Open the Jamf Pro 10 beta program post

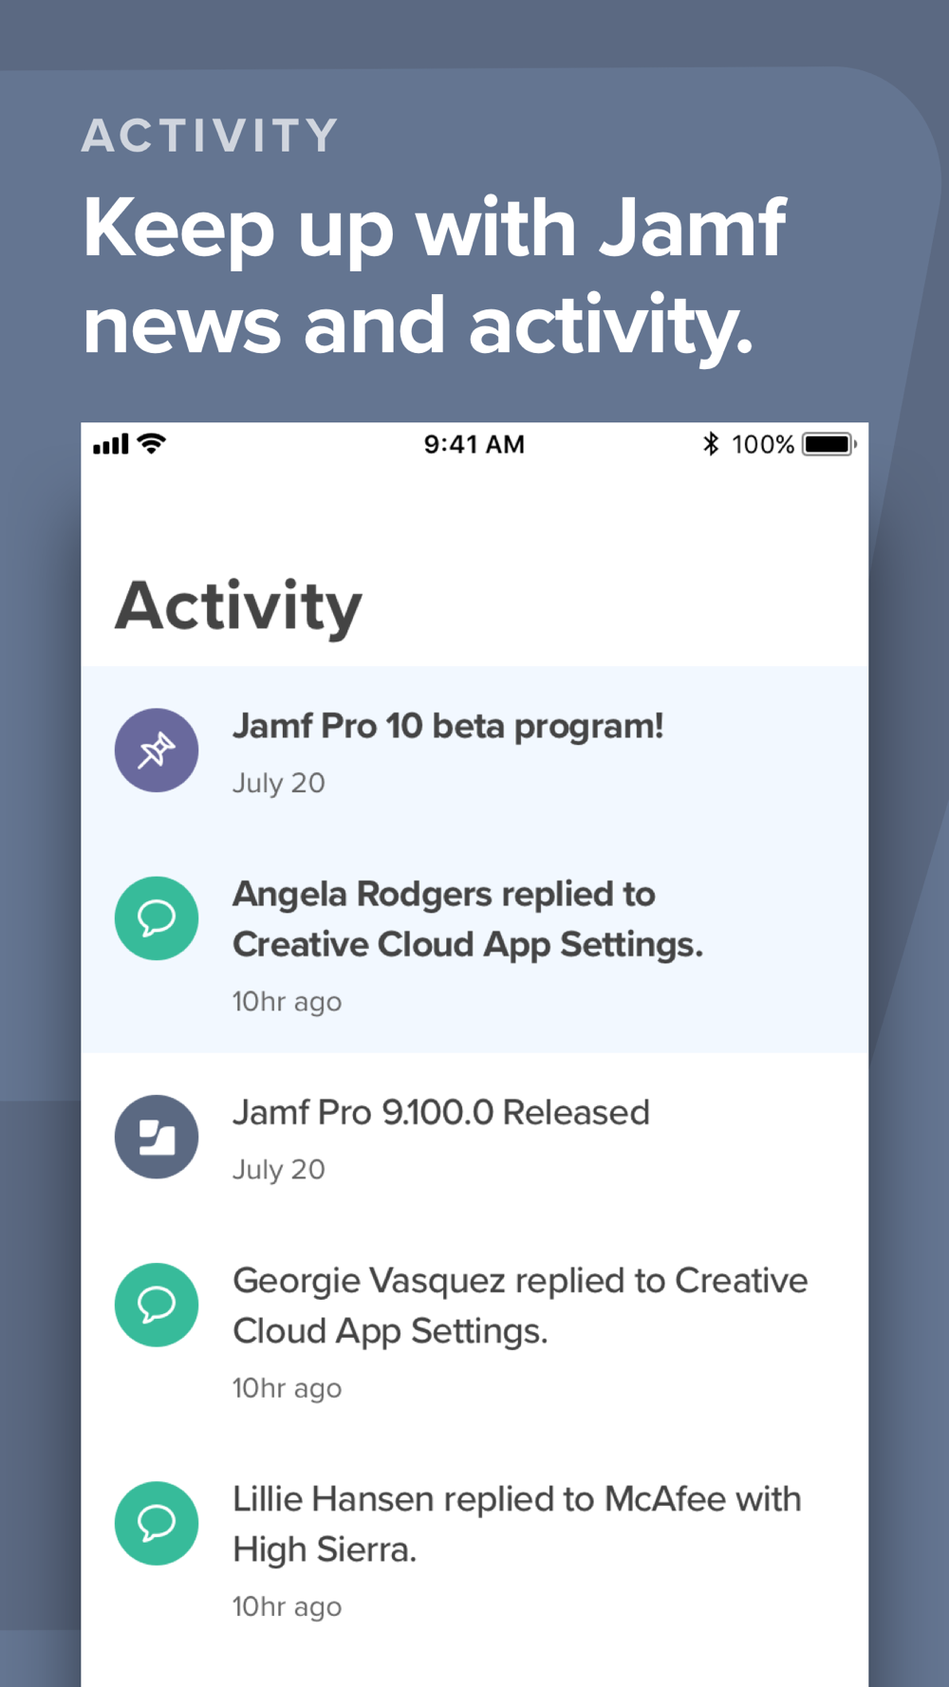click(474, 751)
